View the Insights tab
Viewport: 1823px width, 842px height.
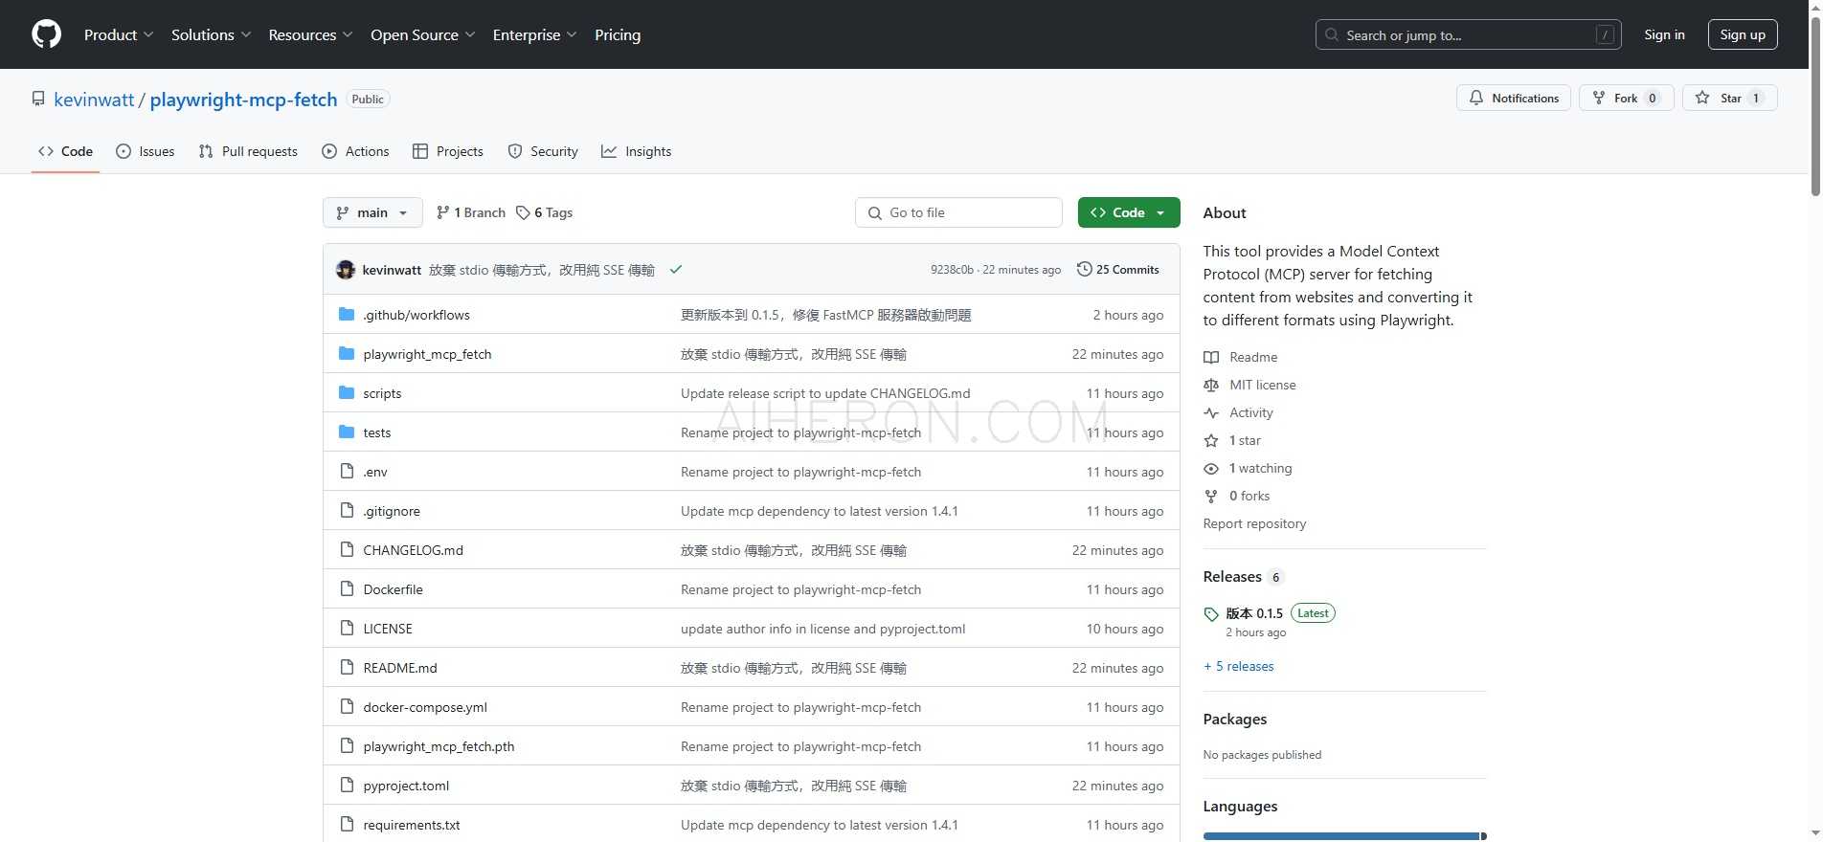[636, 151]
